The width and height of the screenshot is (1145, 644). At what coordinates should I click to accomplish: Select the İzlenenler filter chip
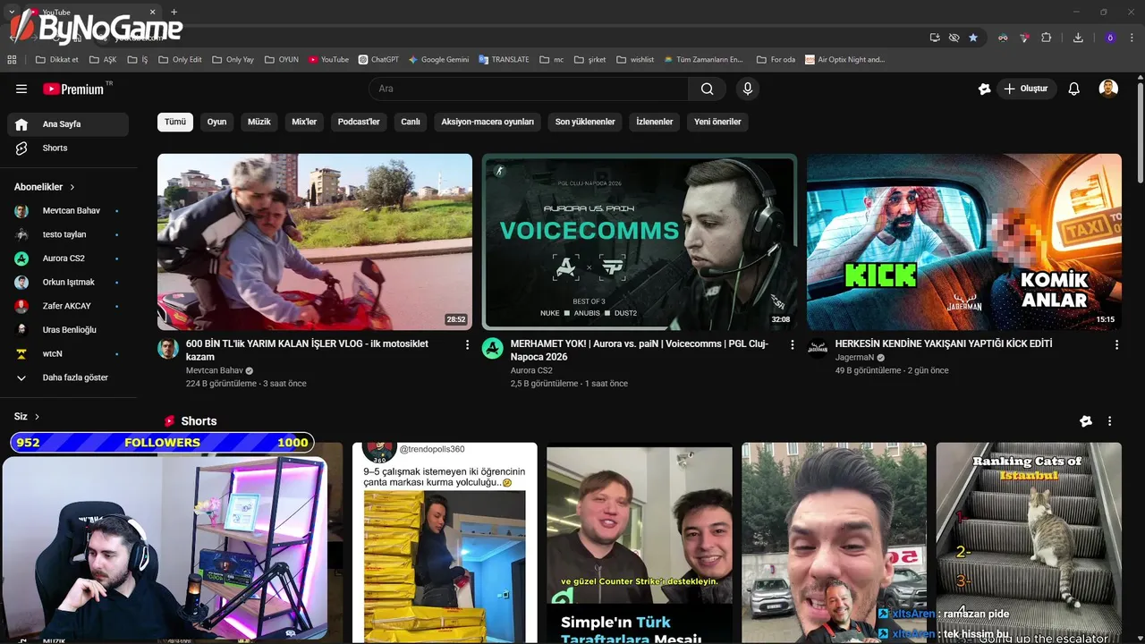tap(655, 122)
